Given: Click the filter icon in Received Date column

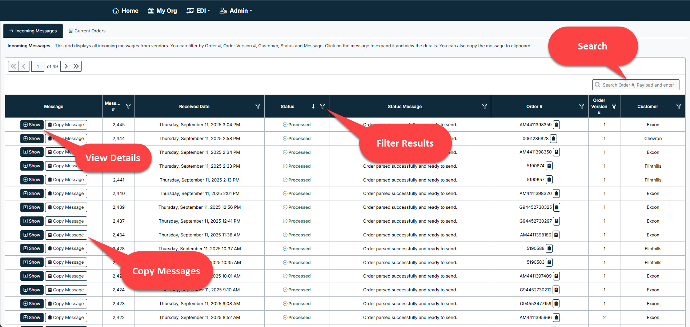Looking at the screenshot, I should [x=258, y=106].
